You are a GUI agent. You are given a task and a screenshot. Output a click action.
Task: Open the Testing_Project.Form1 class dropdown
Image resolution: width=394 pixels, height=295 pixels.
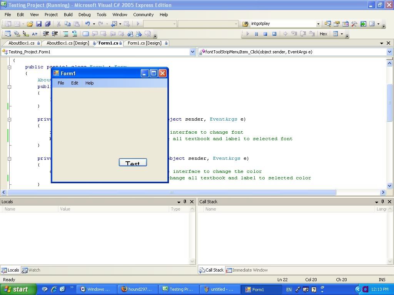click(193, 52)
